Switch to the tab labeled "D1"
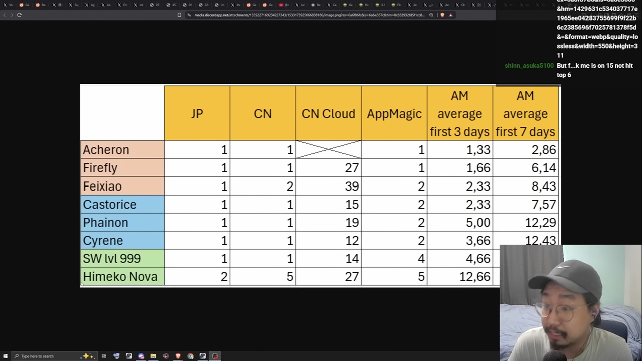 point(187,5)
